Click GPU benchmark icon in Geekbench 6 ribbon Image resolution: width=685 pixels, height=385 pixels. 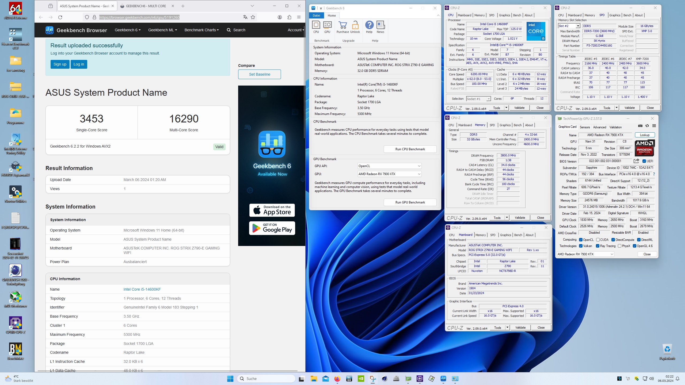coord(327,27)
